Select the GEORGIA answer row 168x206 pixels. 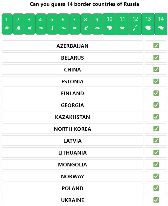click(x=72, y=105)
